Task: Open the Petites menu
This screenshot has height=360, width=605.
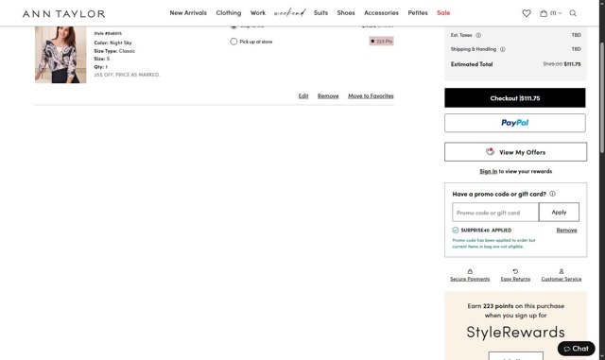Action: (418, 12)
